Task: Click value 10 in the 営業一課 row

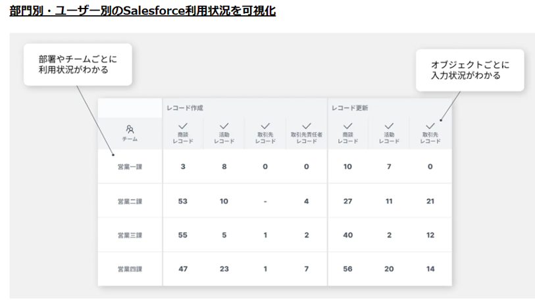Action: pos(347,166)
